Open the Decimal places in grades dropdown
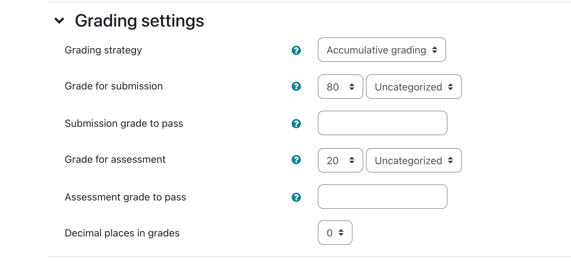Image resolution: width=571 pixels, height=261 pixels. (x=335, y=232)
